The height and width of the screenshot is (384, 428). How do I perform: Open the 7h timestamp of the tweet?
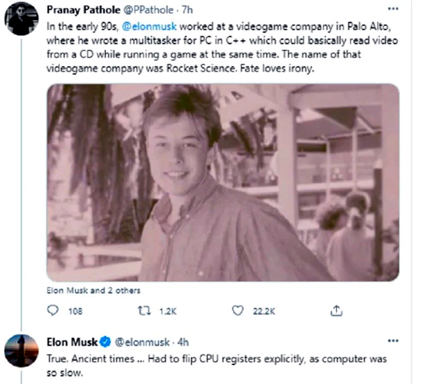tap(188, 9)
